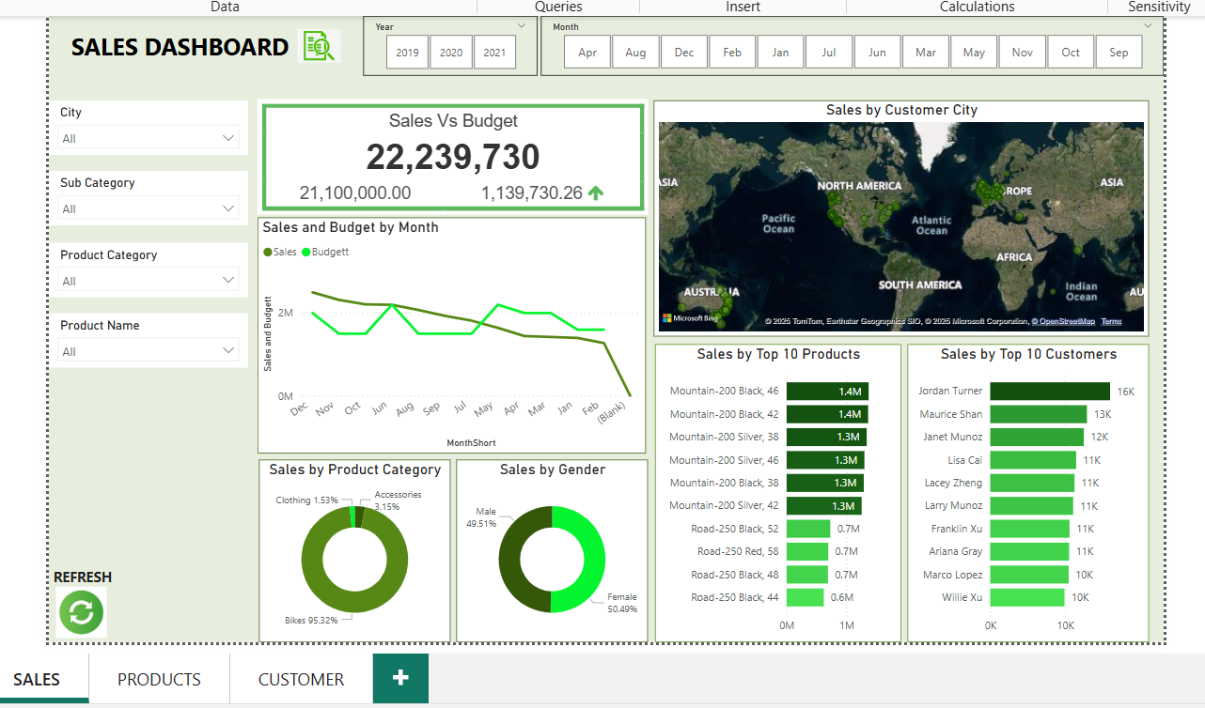The height and width of the screenshot is (708, 1205).
Task: Select year 2021 in Year slicer
Action: [x=494, y=53]
